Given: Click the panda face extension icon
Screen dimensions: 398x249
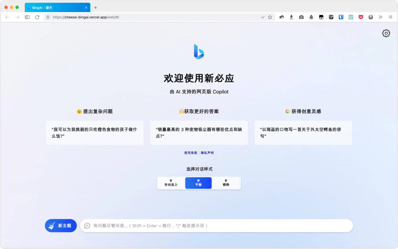Looking at the screenshot, I should tap(371, 17).
